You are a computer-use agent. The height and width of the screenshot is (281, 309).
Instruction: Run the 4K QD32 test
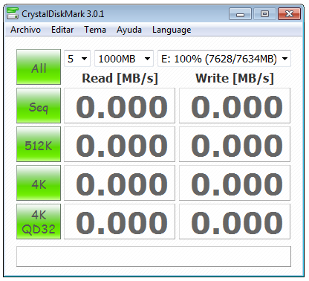pos(39,222)
